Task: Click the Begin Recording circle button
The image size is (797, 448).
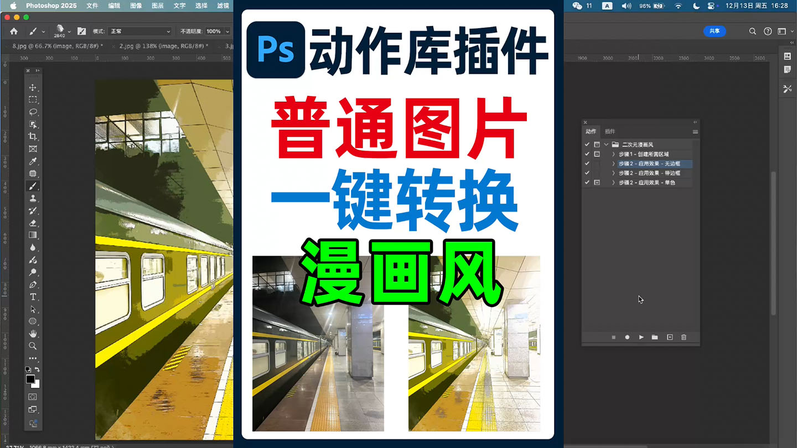Action: (627, 337)
